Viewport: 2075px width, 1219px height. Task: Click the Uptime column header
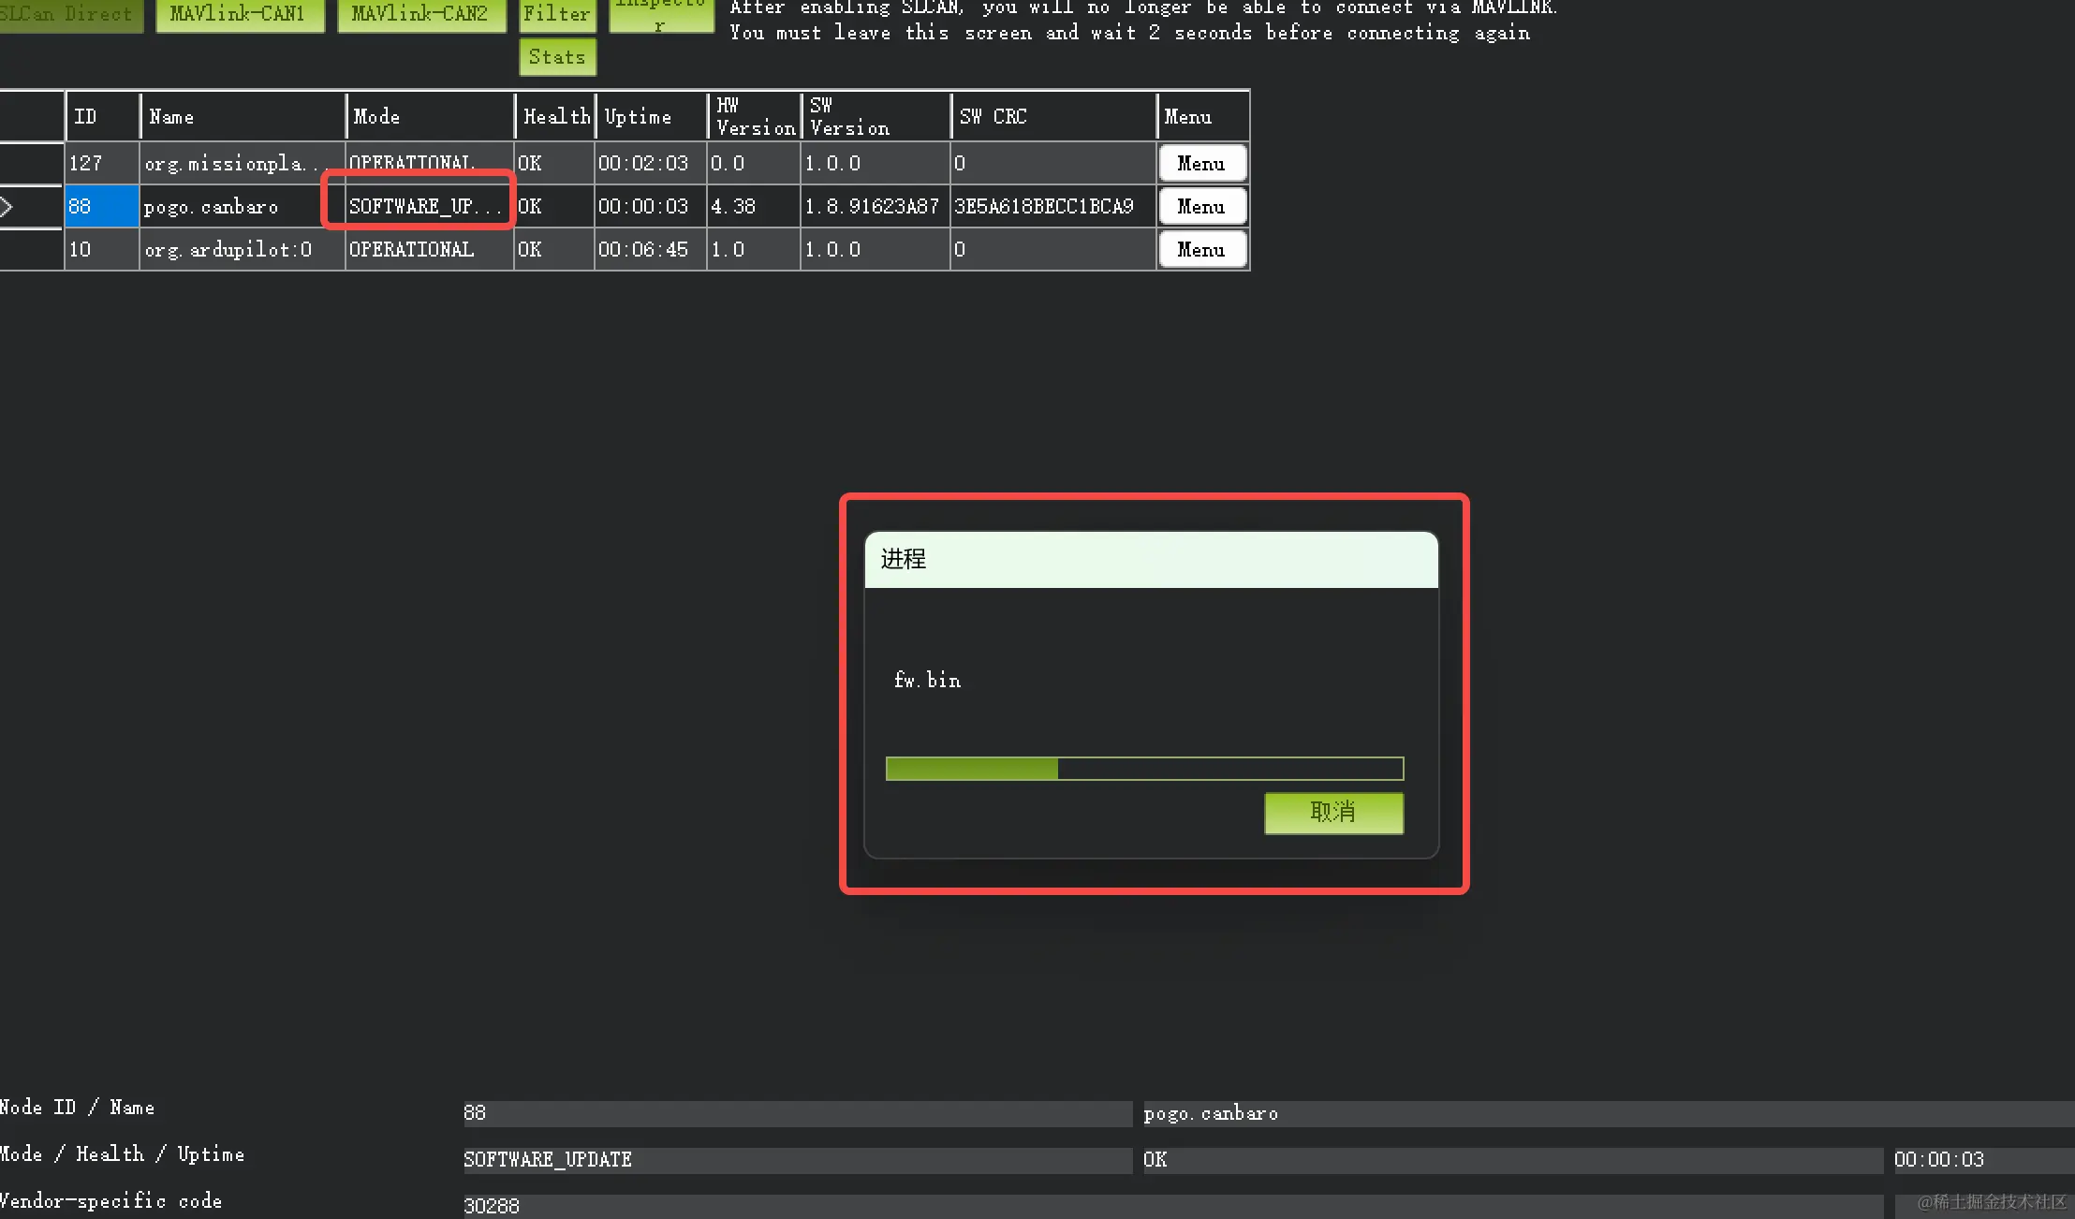[637, 116]
